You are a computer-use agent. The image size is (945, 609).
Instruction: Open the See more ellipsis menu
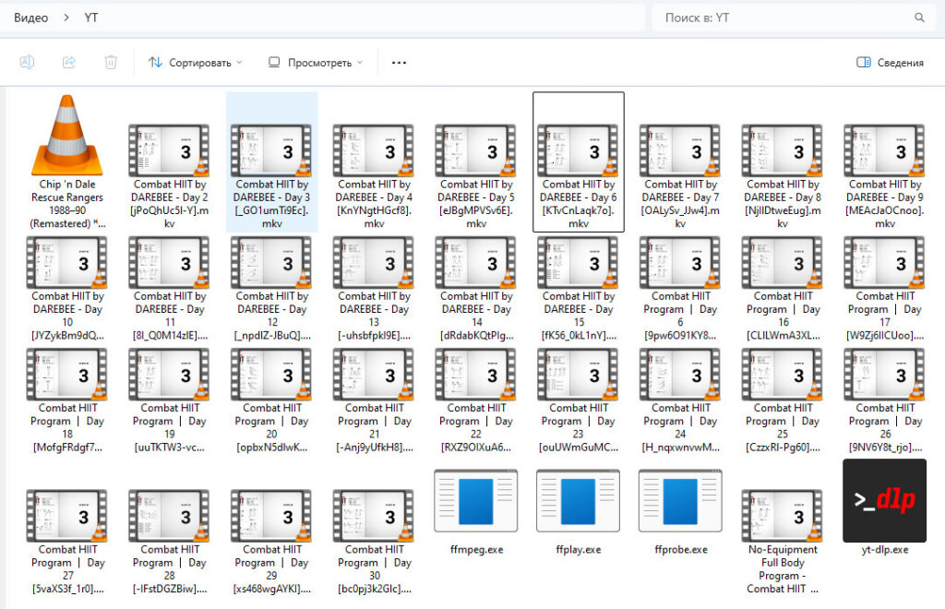[399, 63]
